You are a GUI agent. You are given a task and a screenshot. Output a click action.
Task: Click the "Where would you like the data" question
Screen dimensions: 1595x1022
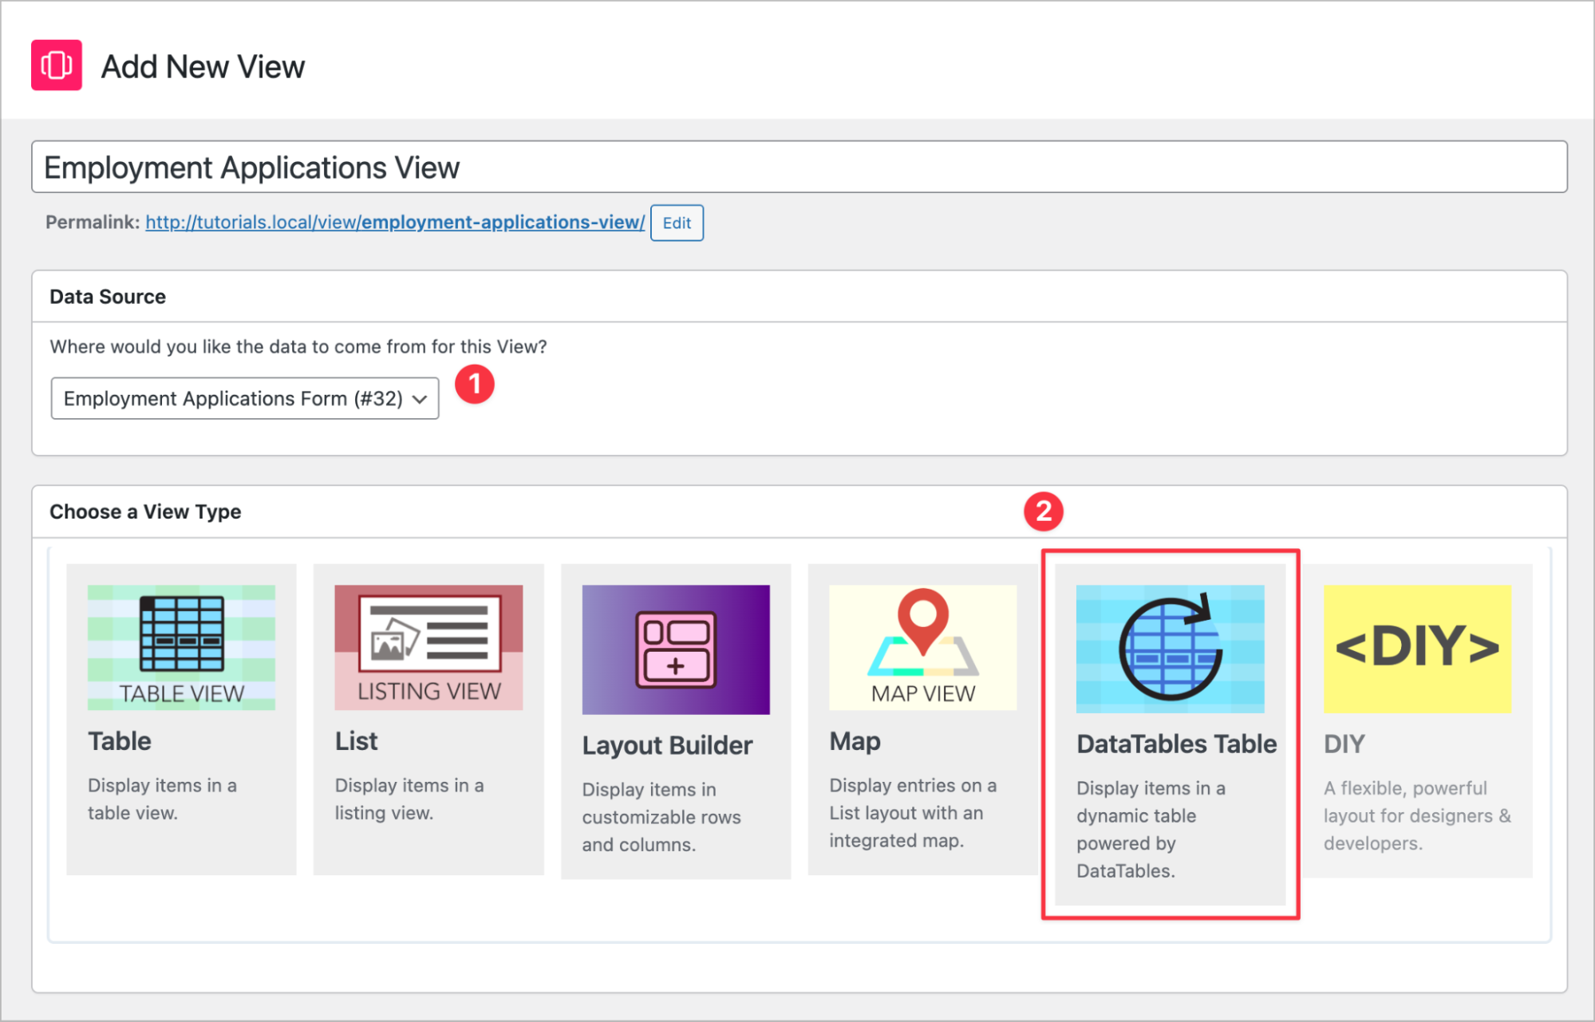(x=298, y=346)
